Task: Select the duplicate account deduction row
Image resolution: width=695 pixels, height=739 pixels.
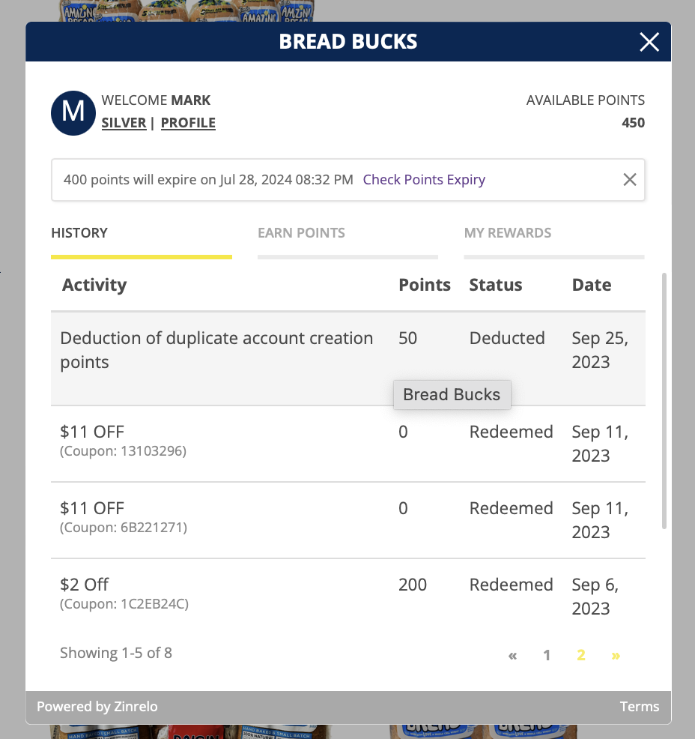Action: tap(225, 350)
